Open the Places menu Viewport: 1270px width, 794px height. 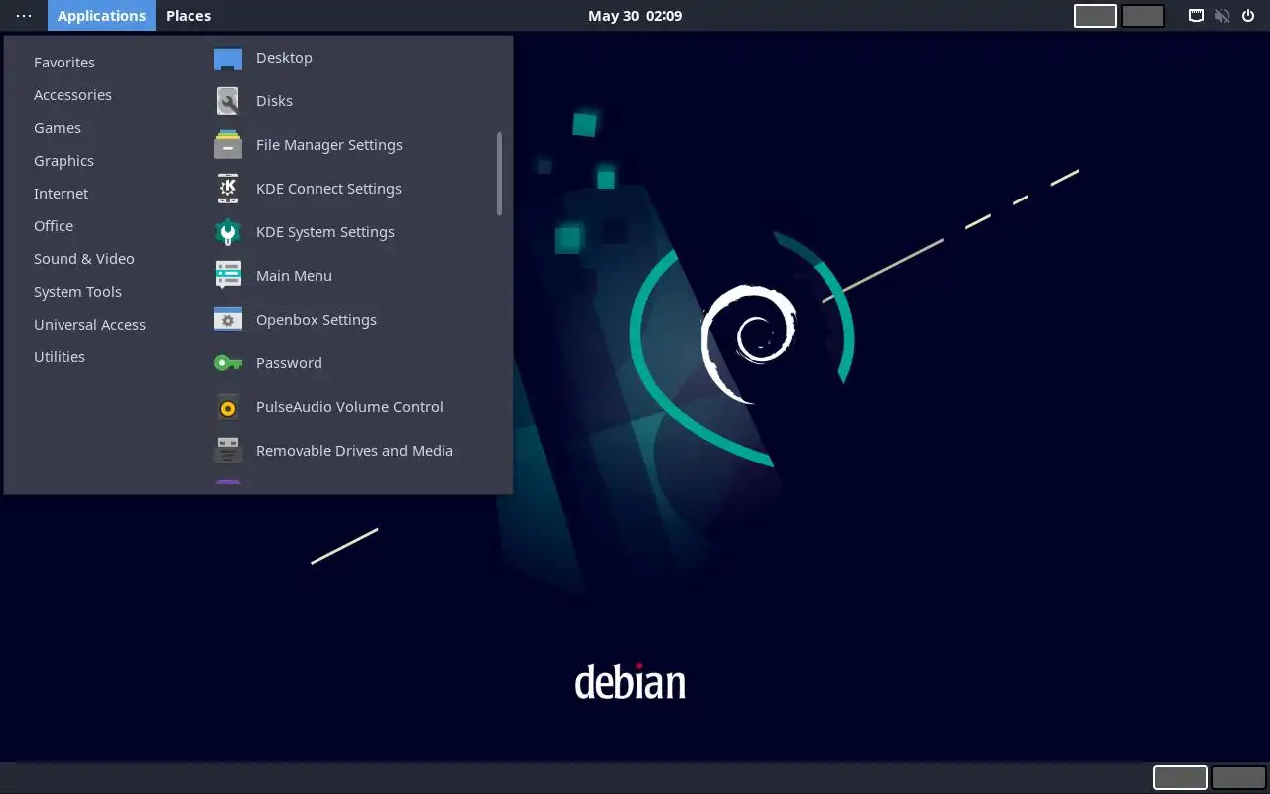(189, 16)
